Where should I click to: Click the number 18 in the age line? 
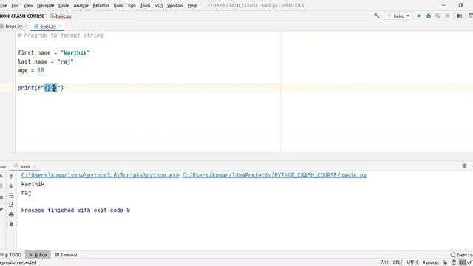point(41,70)
